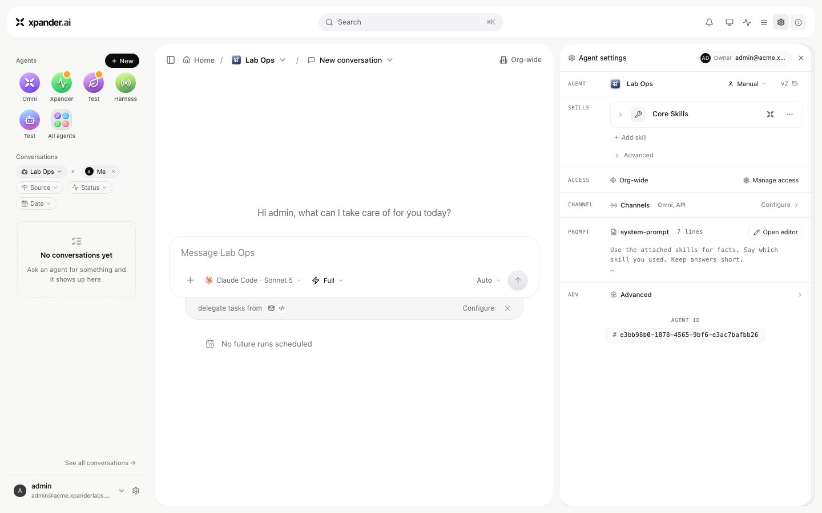The image size is (822, 513).
Task: Remove the Me filter chip
Action: point(114,172)
